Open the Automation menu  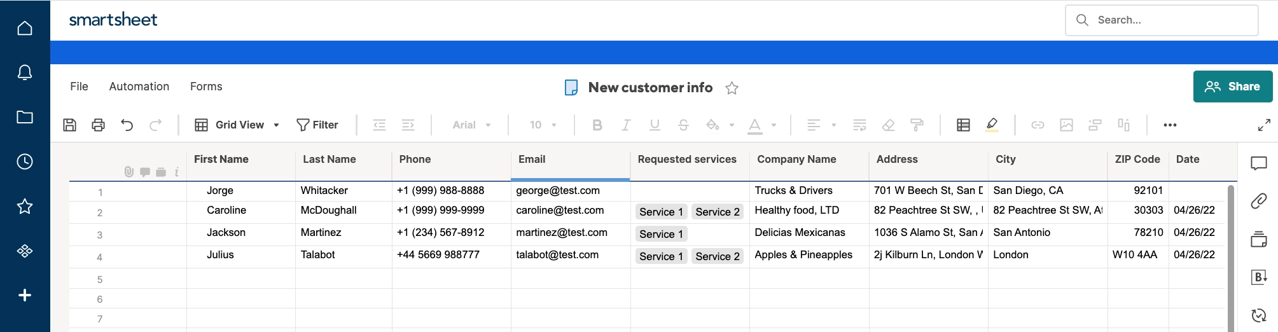(139, 86)
